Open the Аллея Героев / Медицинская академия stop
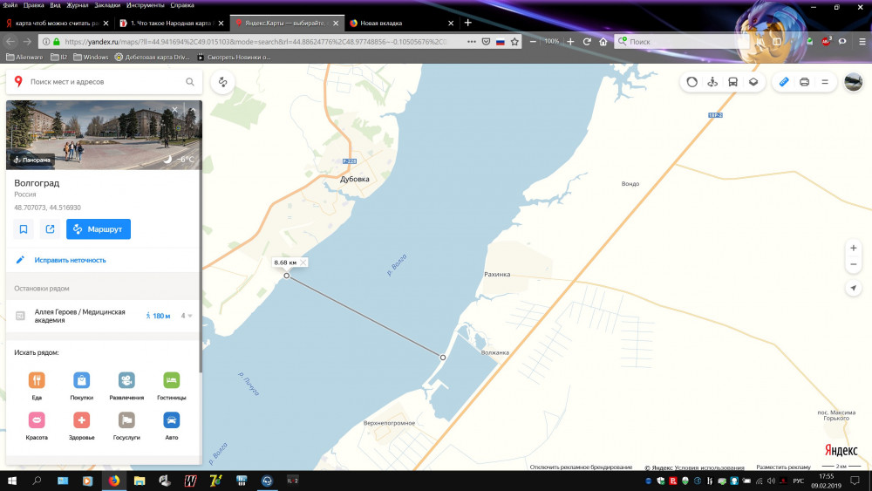Image resolution: width=872 pixels, height=491 pixels. point(79,316)
